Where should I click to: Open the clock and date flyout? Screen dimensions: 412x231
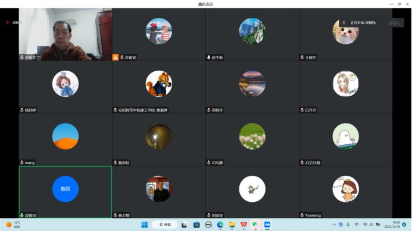392,224
